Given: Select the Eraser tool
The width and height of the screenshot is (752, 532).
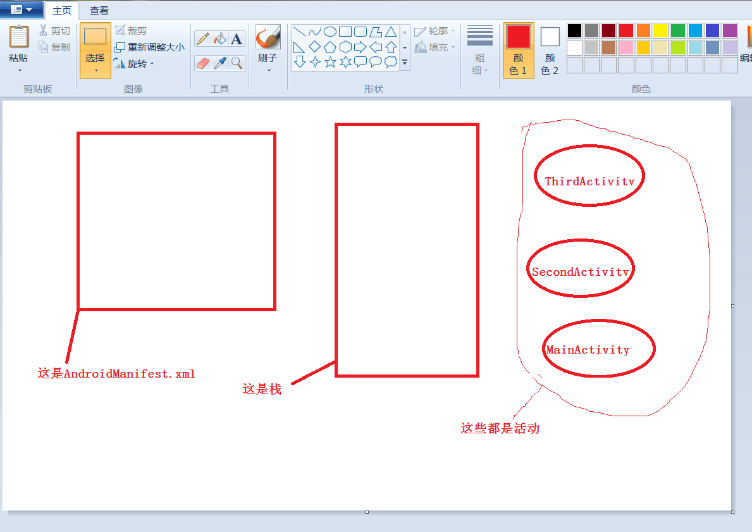Looking at the screenshot, I should pyautogui.click(x=203, y=63).
